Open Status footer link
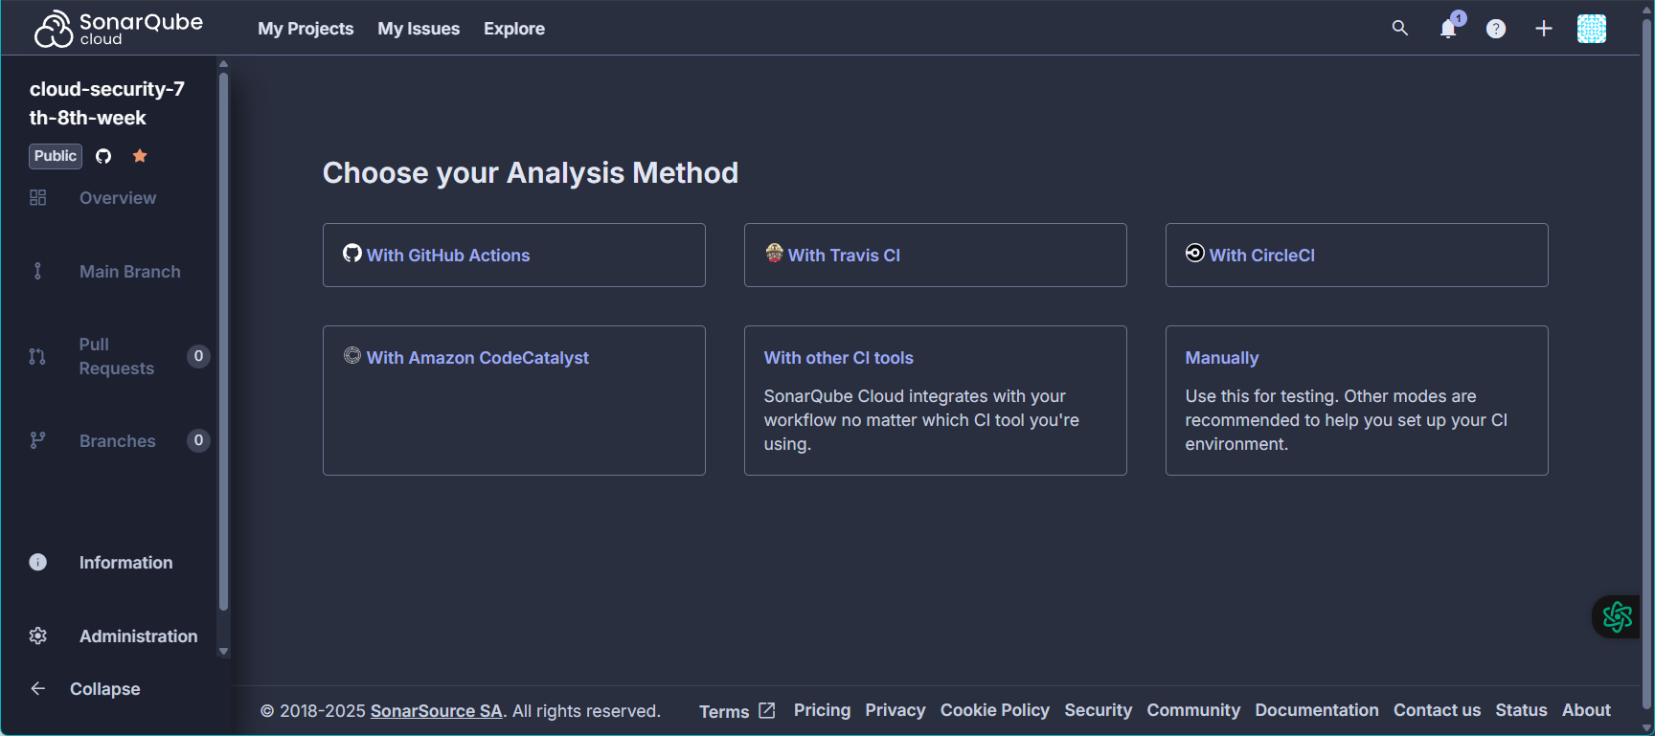Image resolution: width=1655 pixels, height=736 pixels. [x=1521, y=710]
